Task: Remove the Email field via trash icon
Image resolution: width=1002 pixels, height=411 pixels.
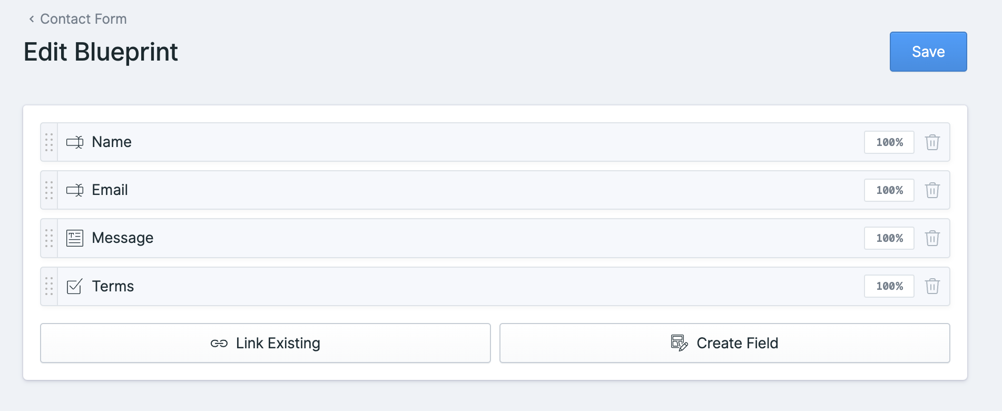Action: pyautogui.click(x=932, y=190)
